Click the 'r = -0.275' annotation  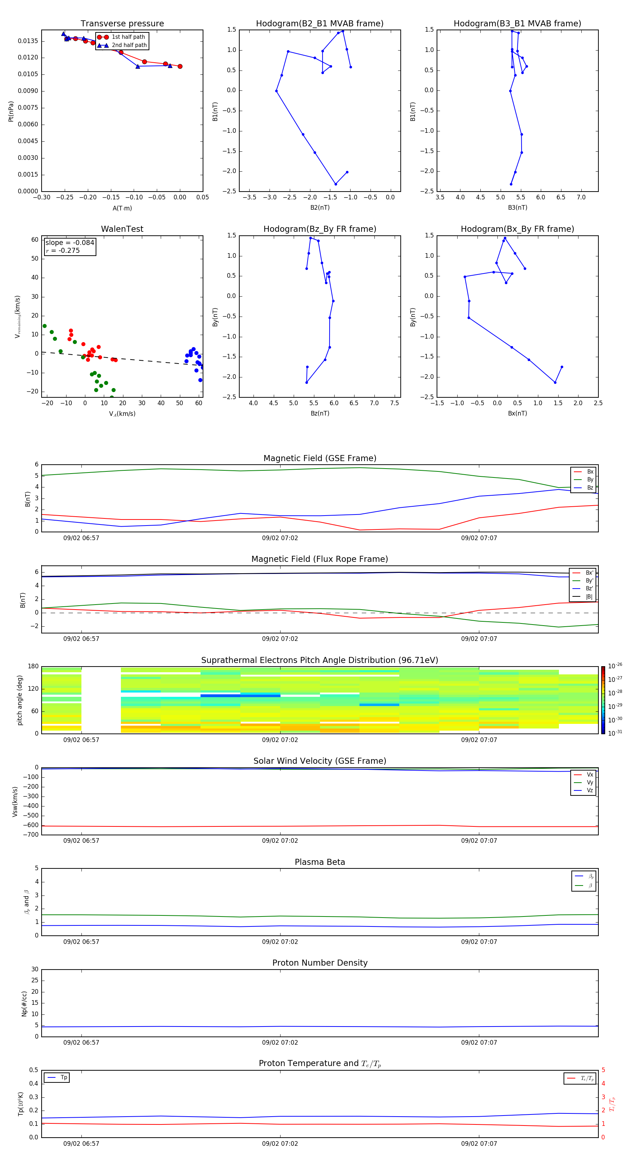pyautogui.click(x=63, y=250)
